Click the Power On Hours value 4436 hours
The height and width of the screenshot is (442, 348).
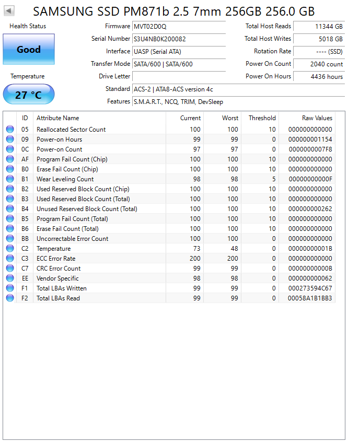tap(319, 76)
